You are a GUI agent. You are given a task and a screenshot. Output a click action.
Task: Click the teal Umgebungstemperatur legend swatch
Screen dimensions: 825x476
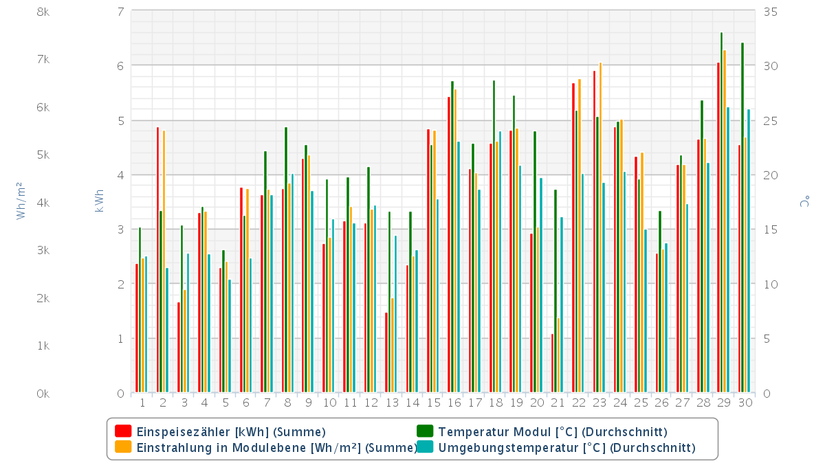(425, 448)
